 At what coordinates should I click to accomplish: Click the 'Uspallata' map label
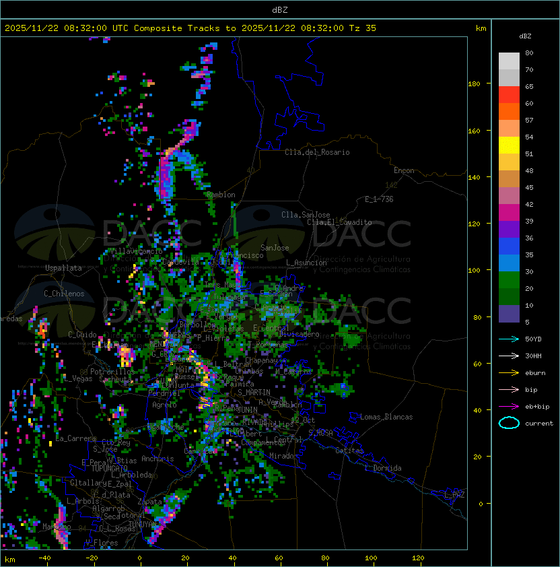[x=63, y=268]
